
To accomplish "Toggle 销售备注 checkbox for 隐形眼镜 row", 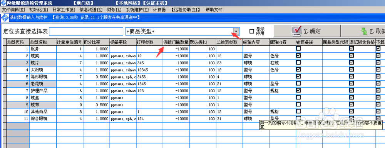I will [x=298, y=77].
